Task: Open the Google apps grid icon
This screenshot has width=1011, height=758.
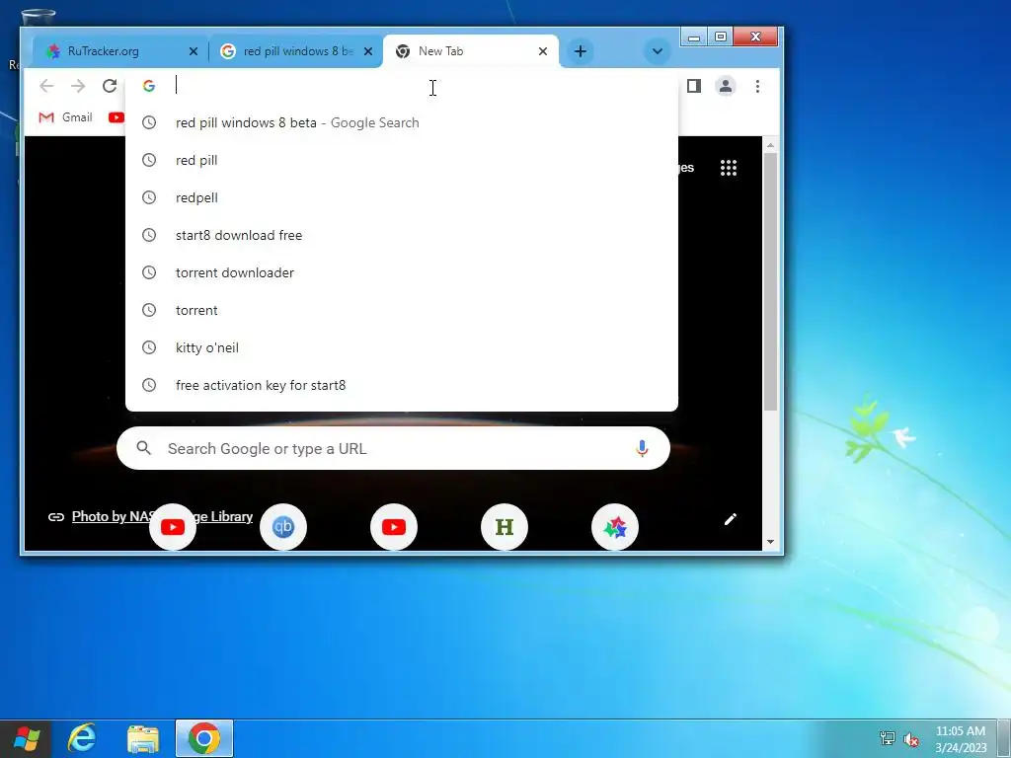Action: pyautogui.click(x=729, y=168)
